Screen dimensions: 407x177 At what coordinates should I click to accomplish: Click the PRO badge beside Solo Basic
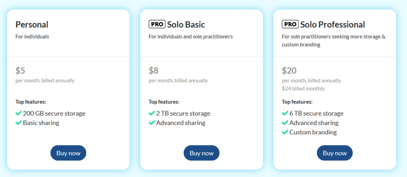pos(157,24)
